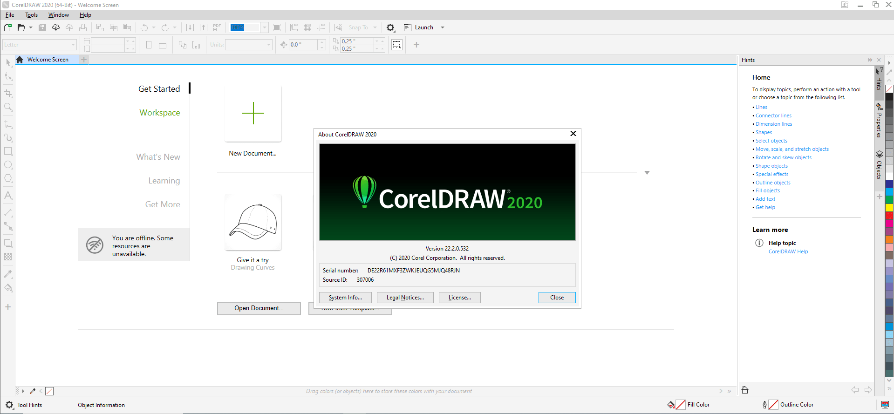Add a new tab with the plus icon
894x414 pixels.
point(84,60)
